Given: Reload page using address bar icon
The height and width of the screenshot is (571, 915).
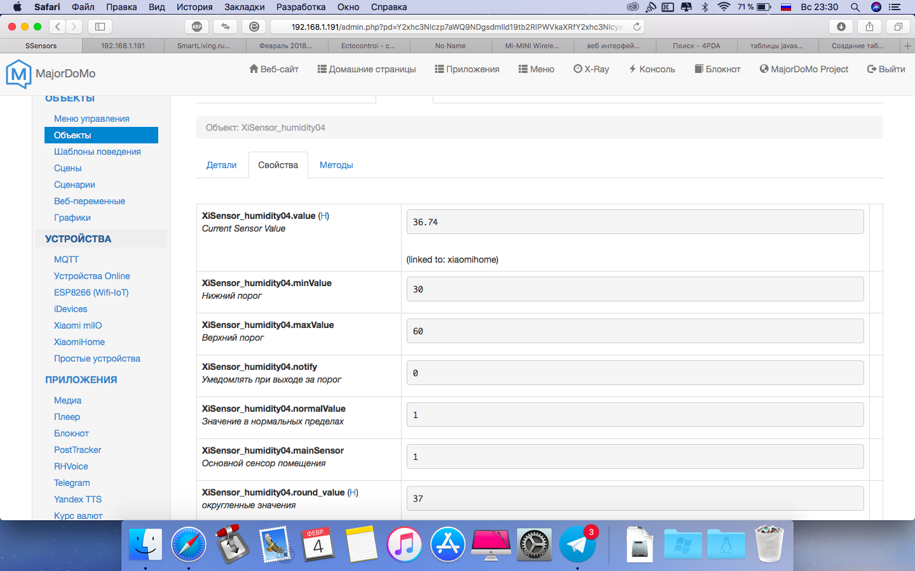Looking at the screenshot, I should tap(637, 27).
